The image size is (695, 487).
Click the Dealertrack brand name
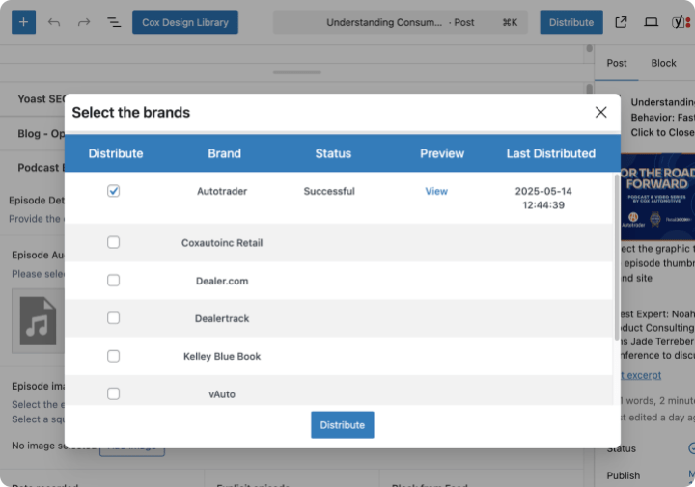click(222, 318)
